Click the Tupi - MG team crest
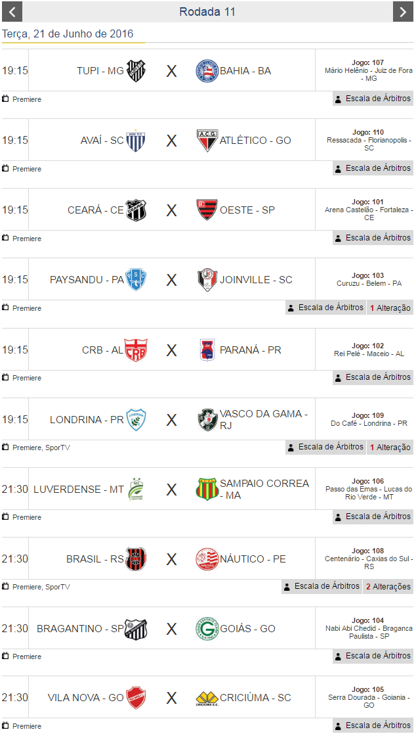416x736 pixels. click(x=136, y=71)
